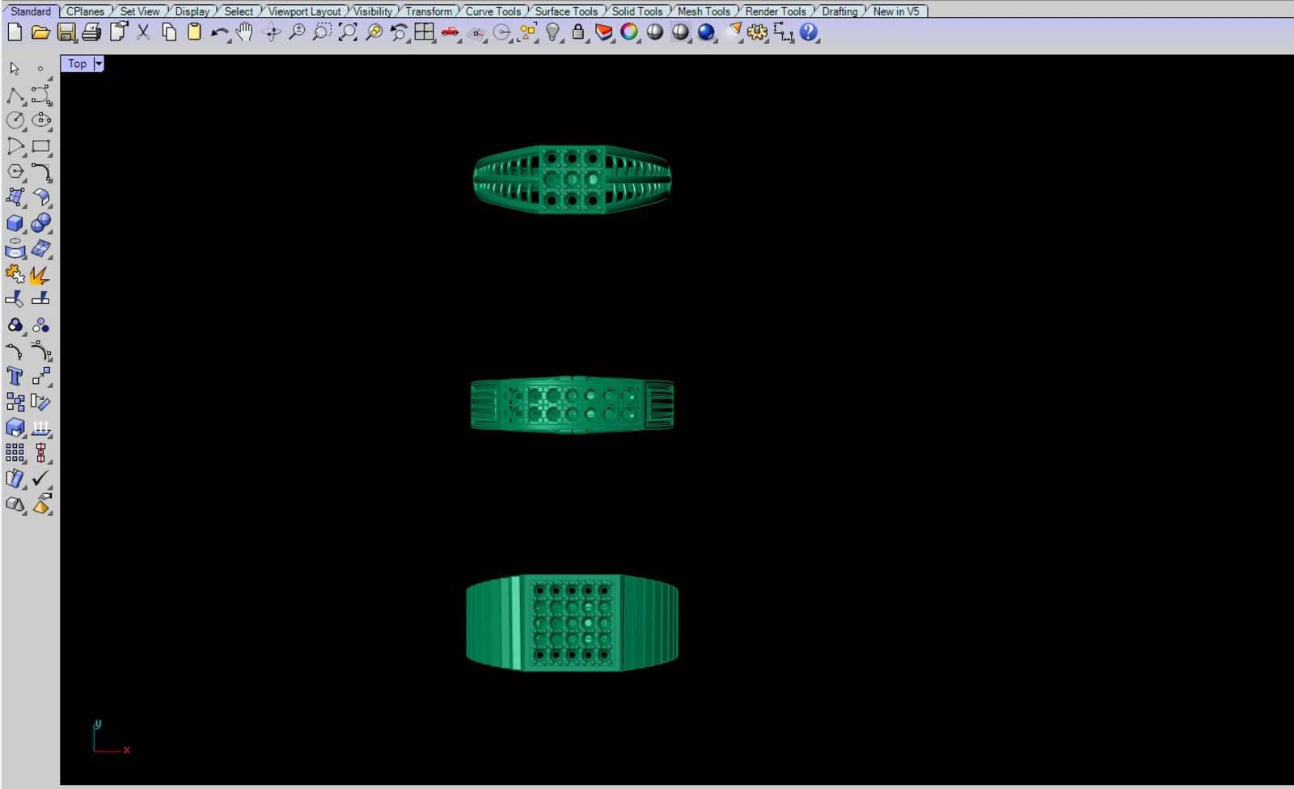Open the Mesh Tools tab
This screenshot has width=1294, height=789.
pos(703,11)
